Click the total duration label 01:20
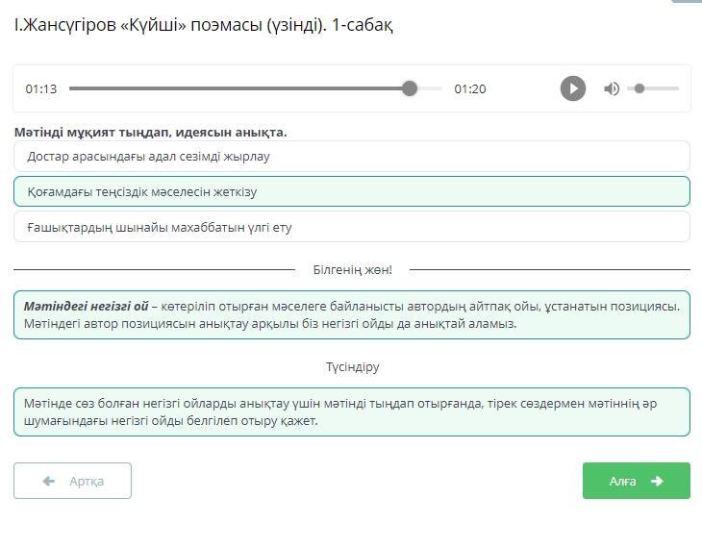The height and width of the screenshot is (548, 702). (470, 88)
